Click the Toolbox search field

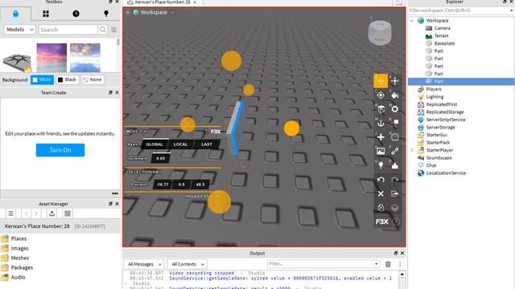[68, 30]
